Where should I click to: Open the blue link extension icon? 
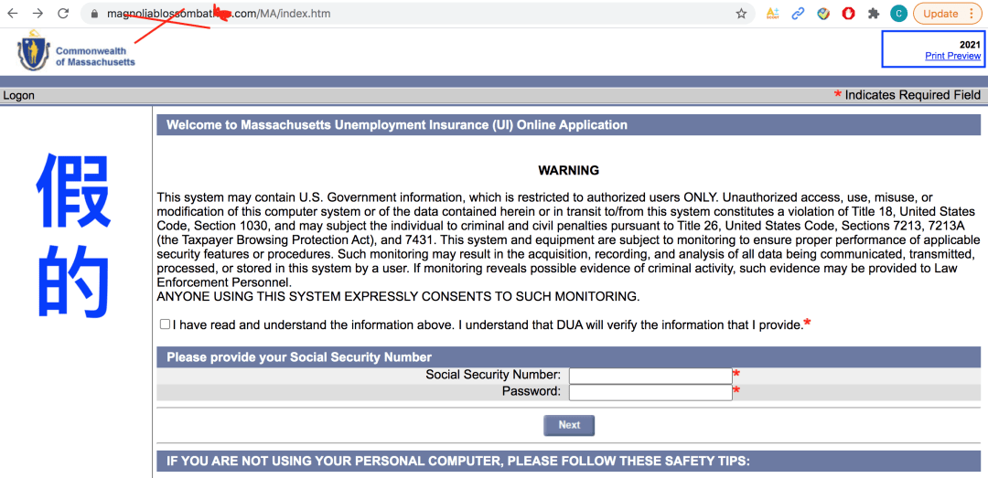coord(798,13)
